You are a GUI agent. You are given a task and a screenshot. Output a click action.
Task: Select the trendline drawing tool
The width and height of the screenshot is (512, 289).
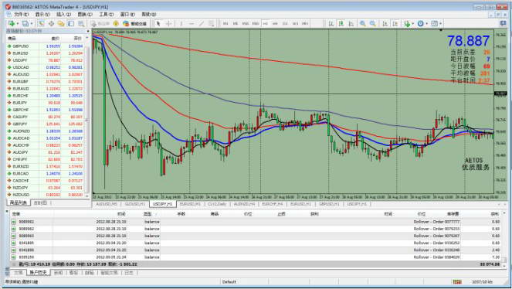pos(202,23)
